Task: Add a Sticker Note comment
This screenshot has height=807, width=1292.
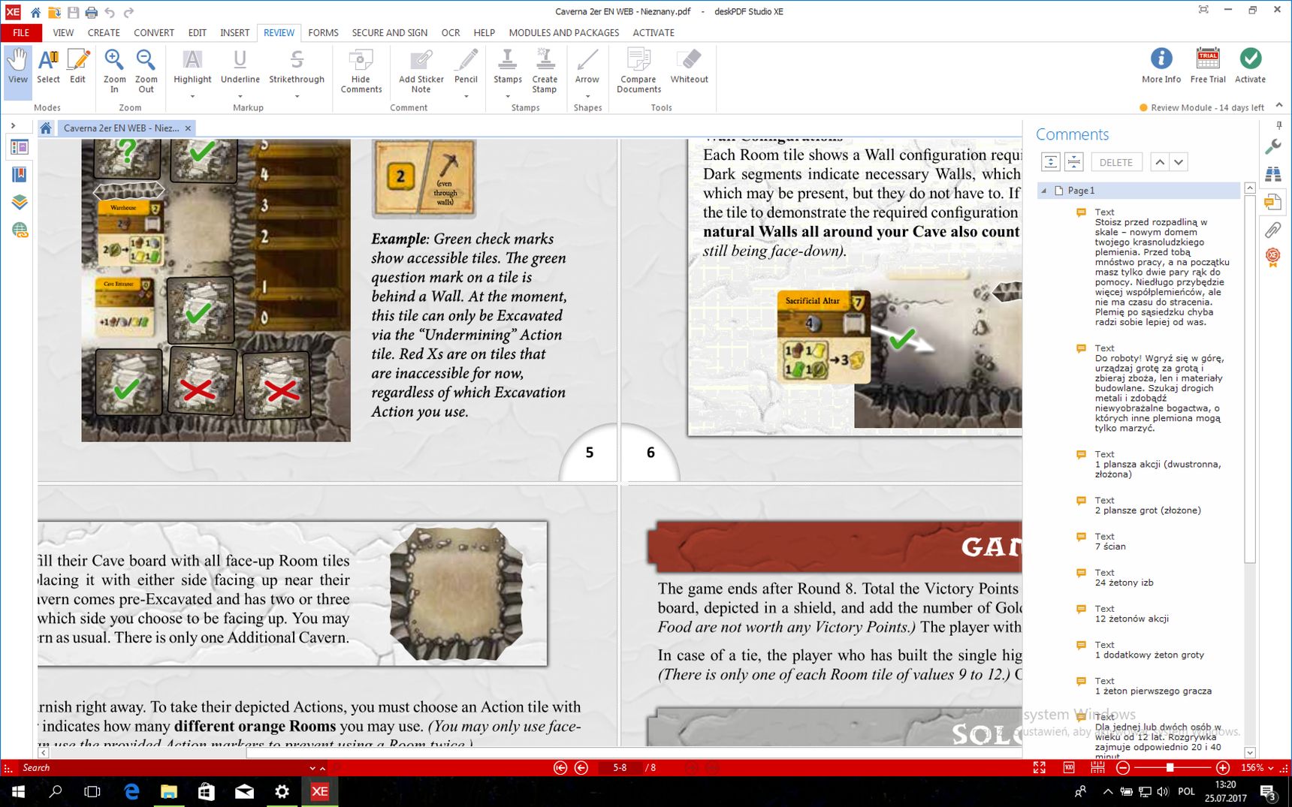Action: click(421, 71)
